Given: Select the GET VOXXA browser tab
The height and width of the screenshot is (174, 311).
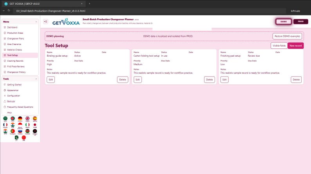Looking at the screenshot, I should (43, 4).
